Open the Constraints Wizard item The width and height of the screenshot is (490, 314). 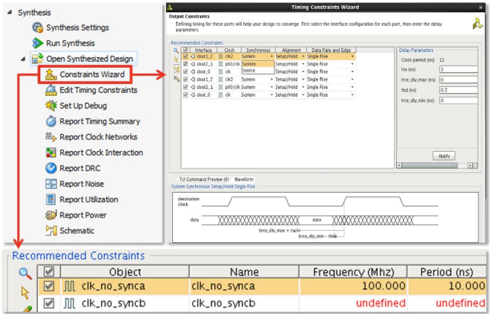(91, 75)
